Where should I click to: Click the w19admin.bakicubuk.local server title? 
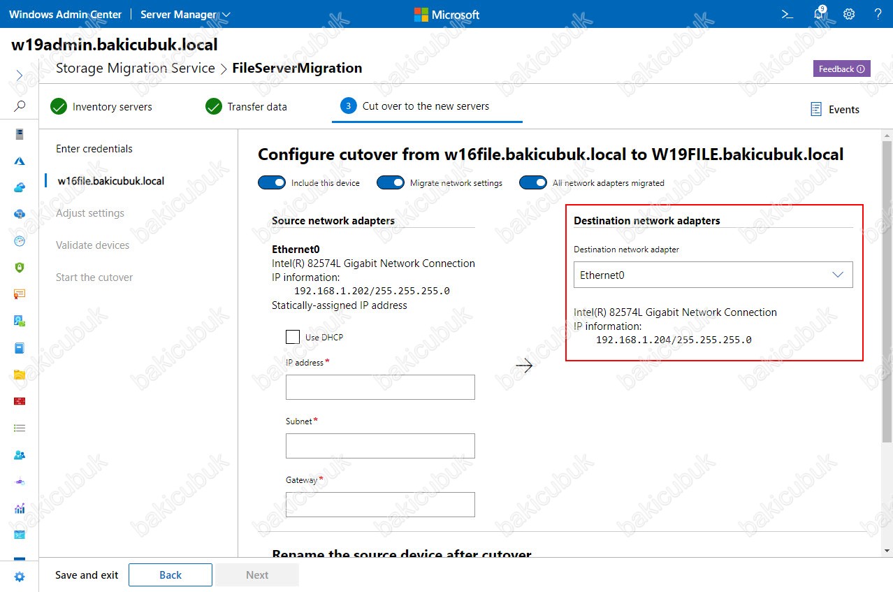pyautogui.click(x=115, y=45)
